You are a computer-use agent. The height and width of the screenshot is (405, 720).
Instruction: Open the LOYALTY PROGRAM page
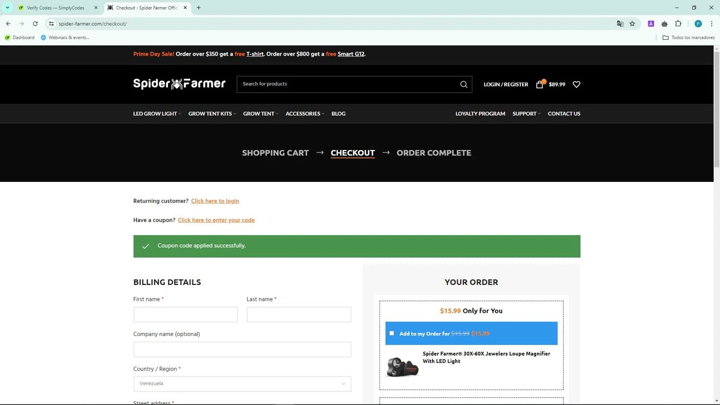480,114
